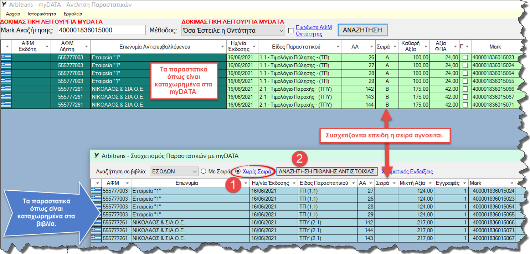Select the Με Σειρά radio button

[204, 171]
